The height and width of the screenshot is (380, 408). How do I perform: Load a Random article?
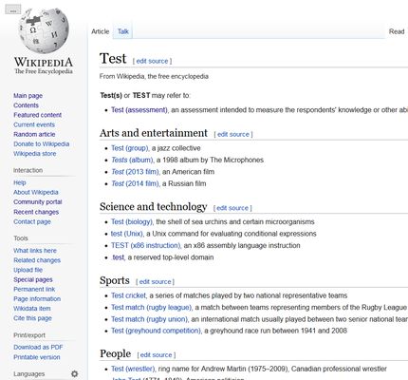pyautogui.click(x=34, y=134)
